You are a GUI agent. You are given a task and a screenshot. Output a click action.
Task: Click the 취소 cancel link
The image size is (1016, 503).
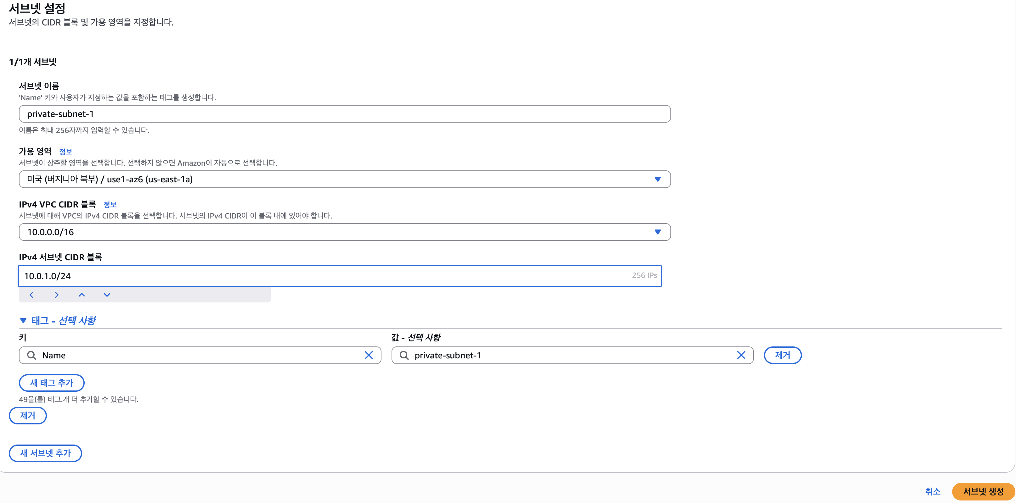[933, 491]
